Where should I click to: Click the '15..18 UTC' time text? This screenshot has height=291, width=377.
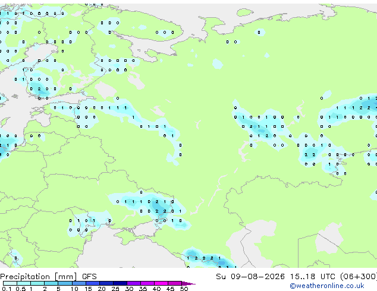[x=312, y=277]
